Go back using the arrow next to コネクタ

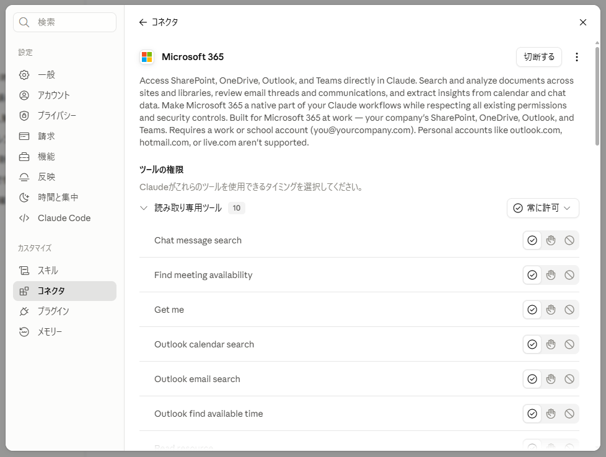(143, 22)
